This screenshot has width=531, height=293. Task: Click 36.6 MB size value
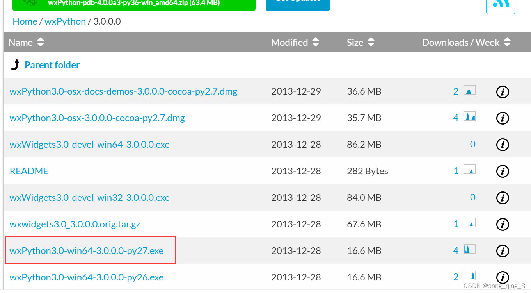click(364, 91)
